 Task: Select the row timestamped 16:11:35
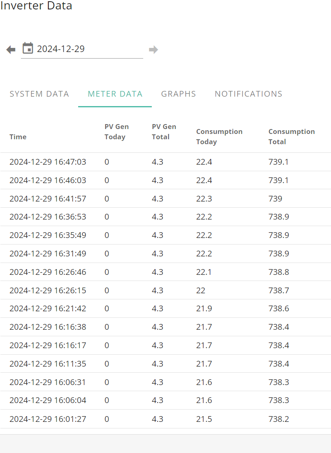point(166,363)
